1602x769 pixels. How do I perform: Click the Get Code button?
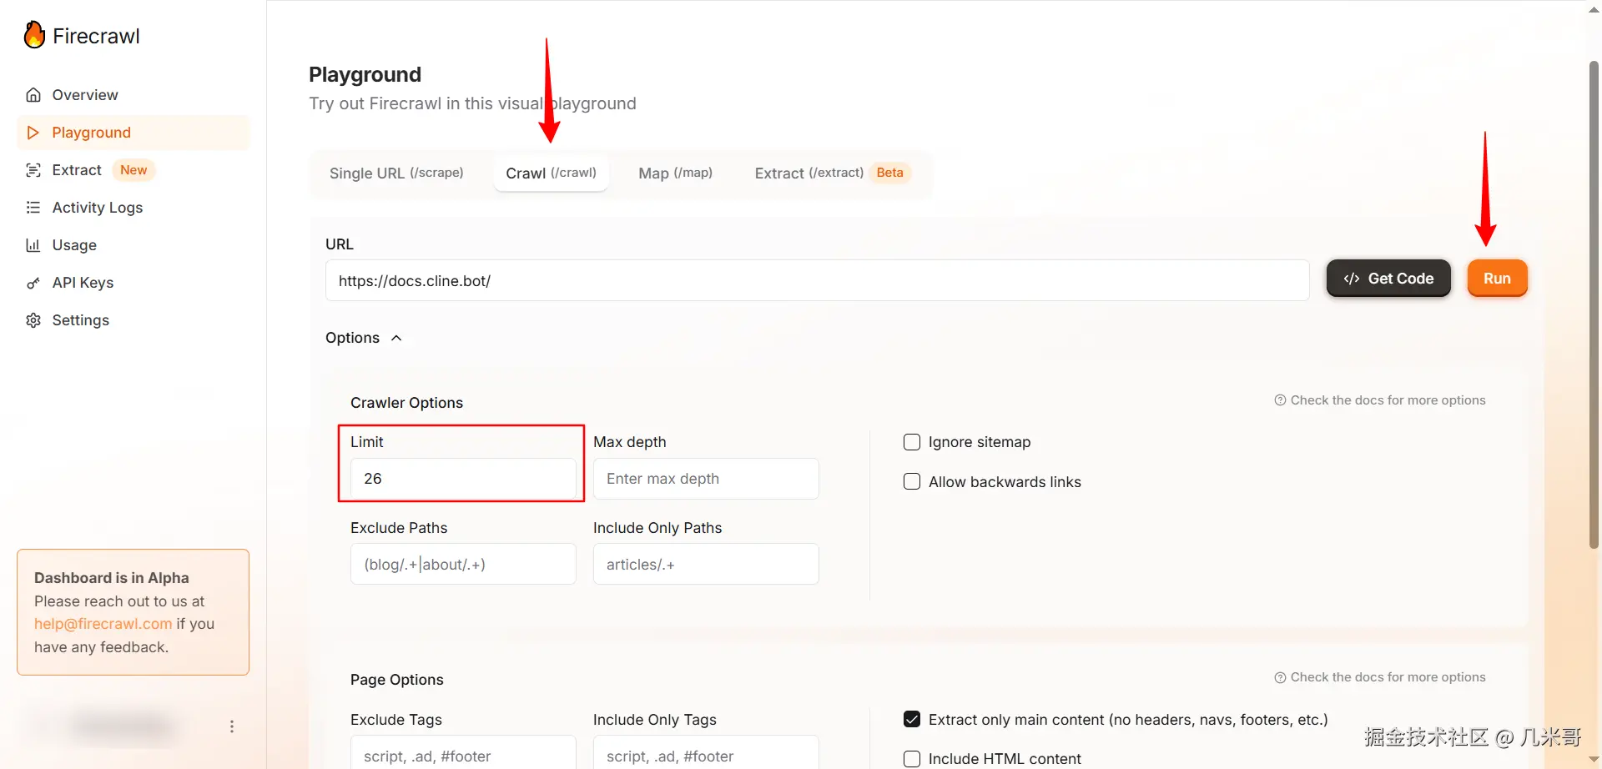1388,279
